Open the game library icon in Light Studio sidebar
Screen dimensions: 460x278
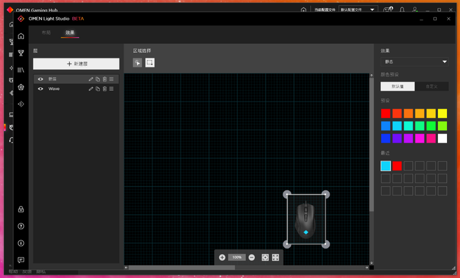click(x=21, y=70)
